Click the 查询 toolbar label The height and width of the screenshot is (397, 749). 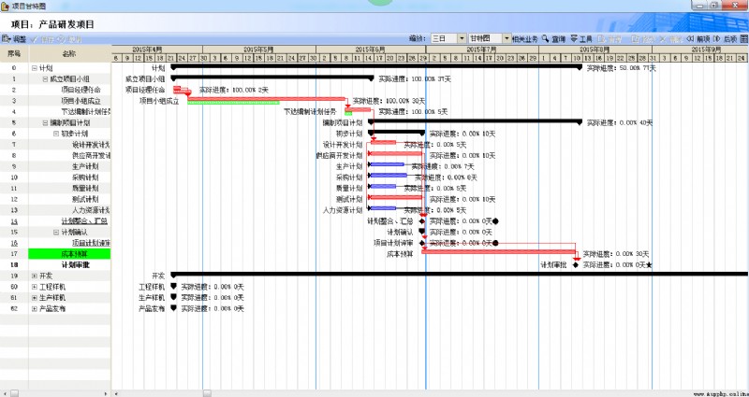[559, 39]
